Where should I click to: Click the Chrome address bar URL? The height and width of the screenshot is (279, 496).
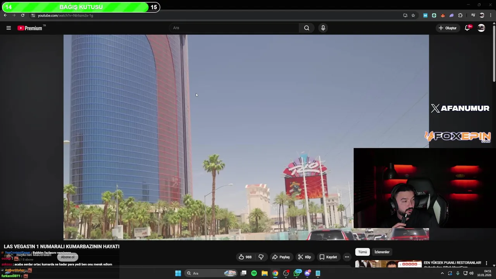click(x=65, y=15)
